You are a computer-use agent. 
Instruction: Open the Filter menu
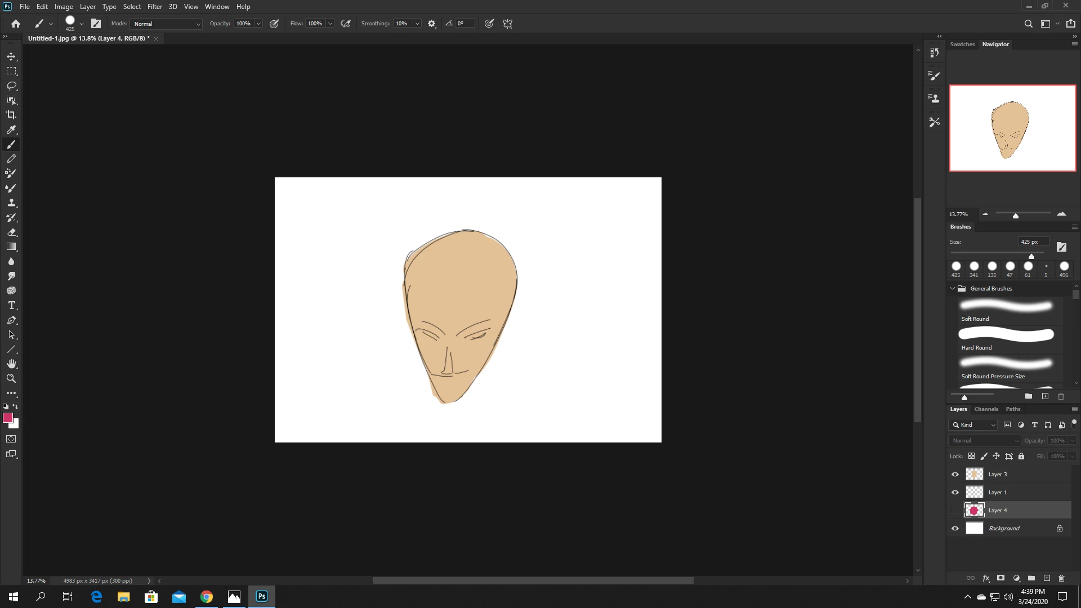pos(154,7)
